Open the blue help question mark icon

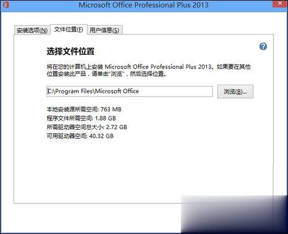pos(263,46)
